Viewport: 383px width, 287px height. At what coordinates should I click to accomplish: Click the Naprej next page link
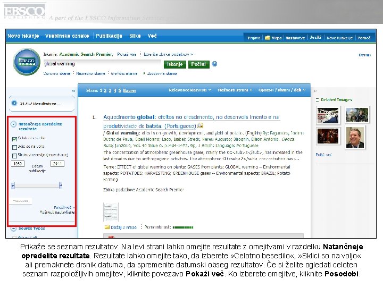pos(130,90)
